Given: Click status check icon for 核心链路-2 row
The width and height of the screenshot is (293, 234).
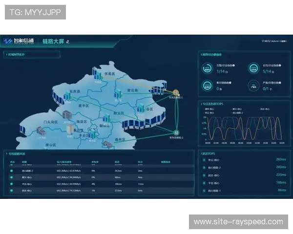Looking at the screenshot, I should click(x=12, y=171).
